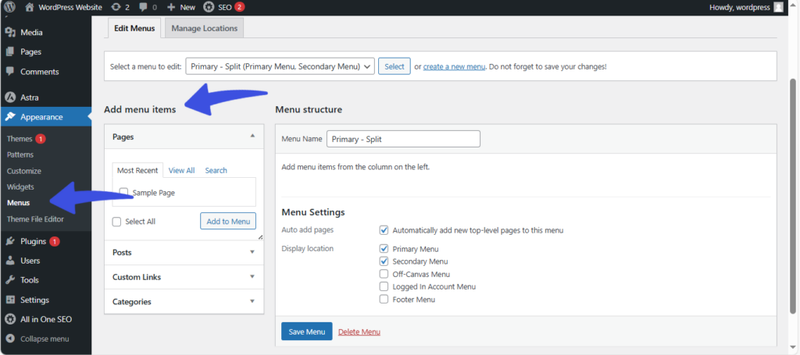Screen dimensions: 800x355
Task: Click the Plugins update count badge
Action: (x=55, y=241)
